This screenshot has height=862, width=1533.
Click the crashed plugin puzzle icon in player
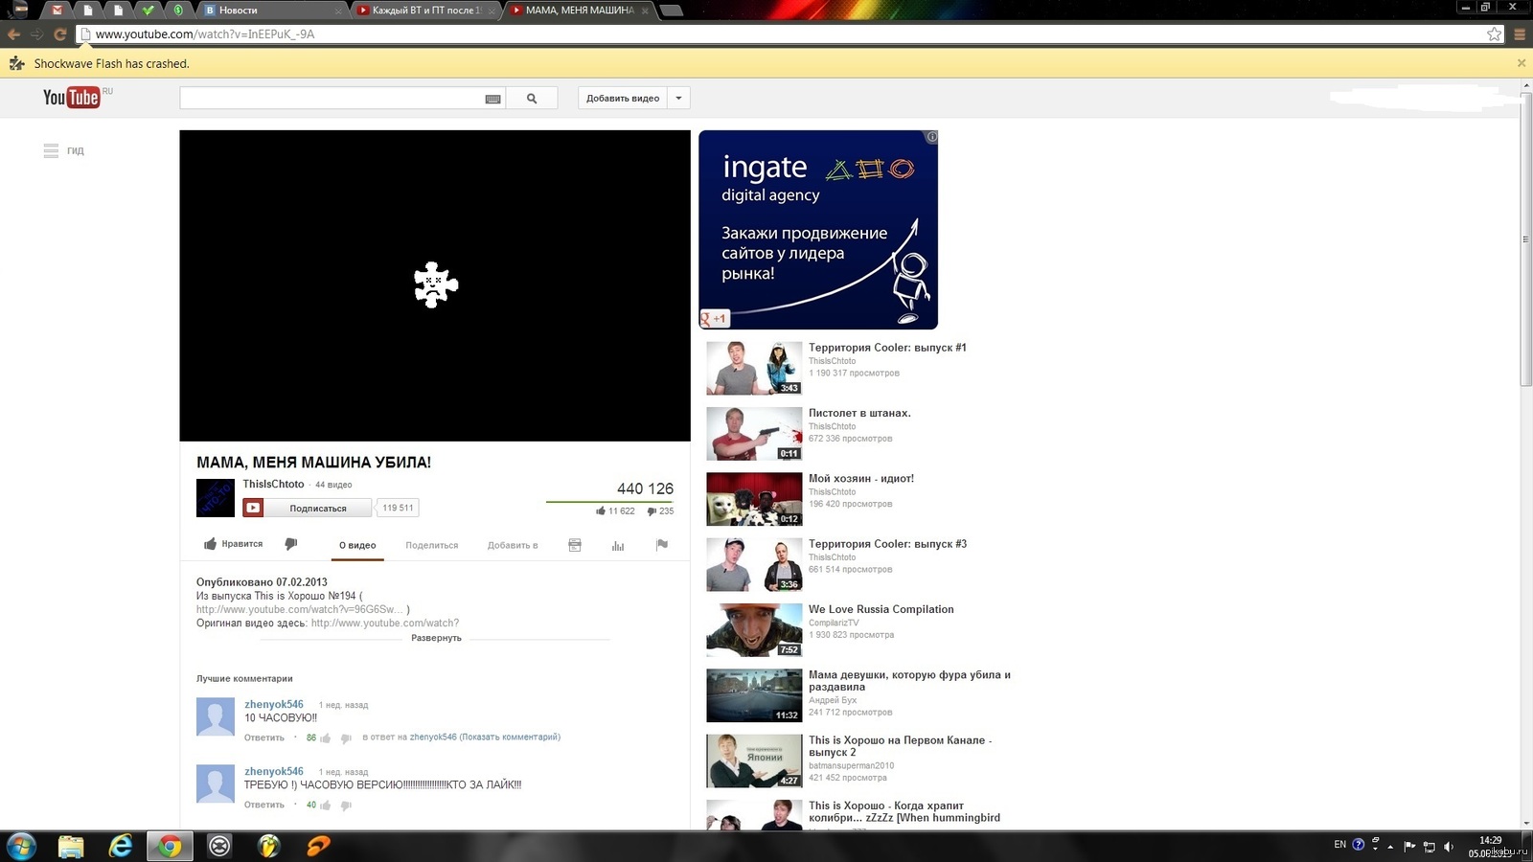435,284
